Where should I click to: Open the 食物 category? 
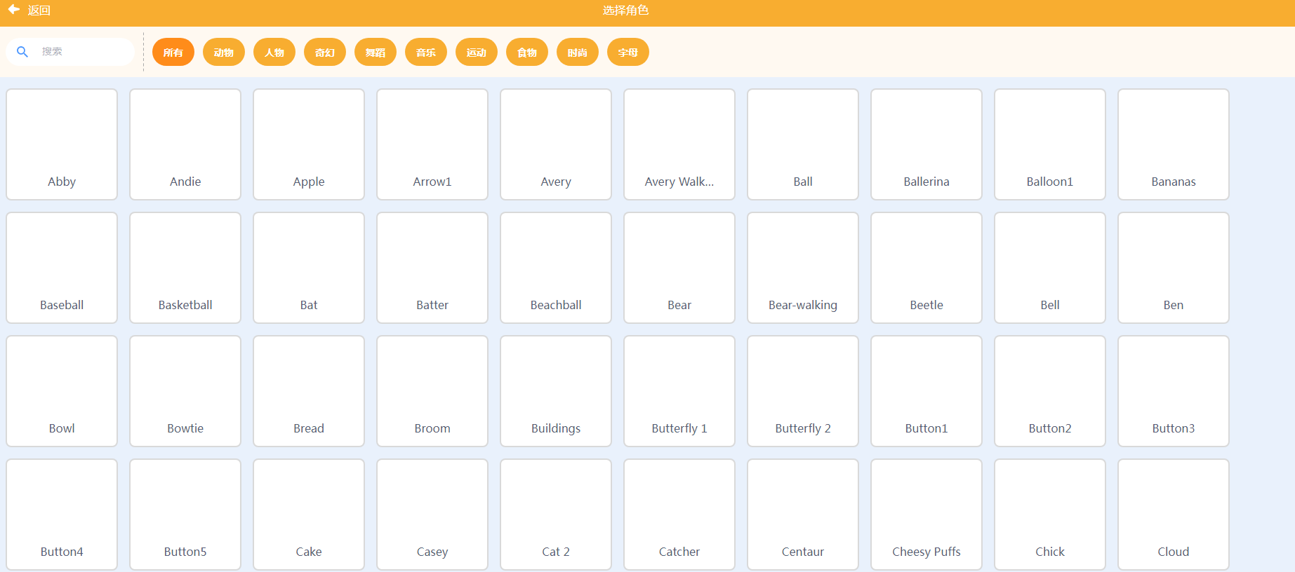click(x=527, y=52)
